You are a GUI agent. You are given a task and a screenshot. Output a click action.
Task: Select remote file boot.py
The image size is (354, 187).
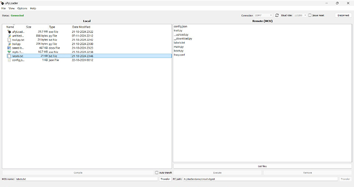178,51
